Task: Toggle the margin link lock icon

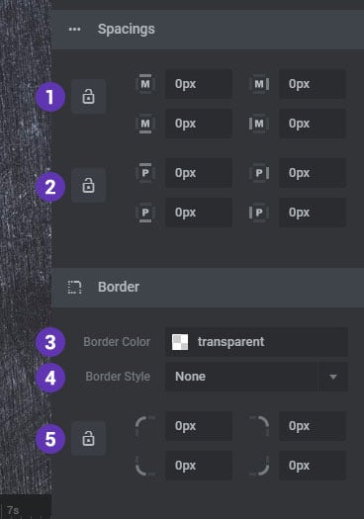Action: tap(88, 97)
